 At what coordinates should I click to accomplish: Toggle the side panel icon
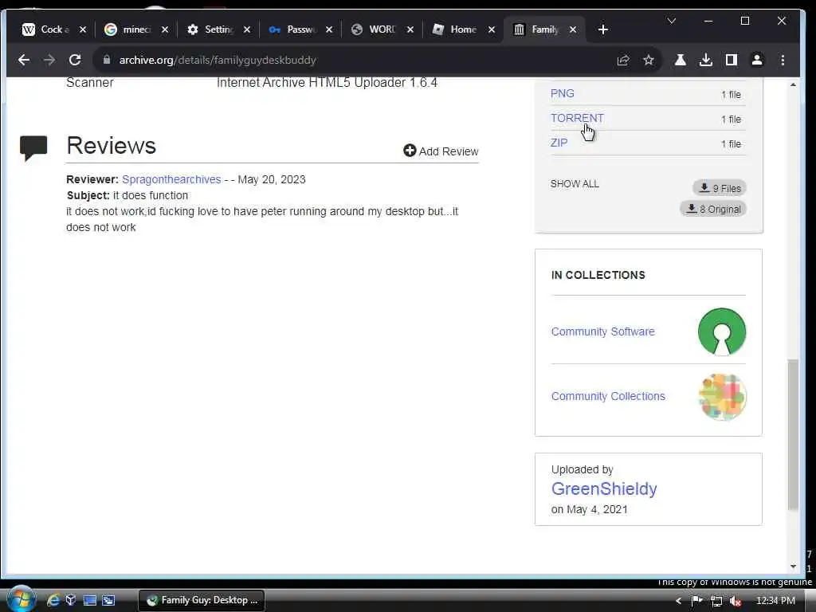click(732, 60)
